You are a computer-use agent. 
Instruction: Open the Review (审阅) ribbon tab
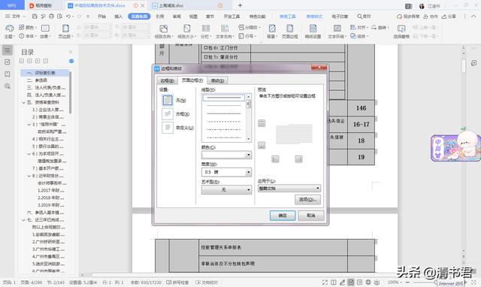pyautogui.click(x=177, y=17)
